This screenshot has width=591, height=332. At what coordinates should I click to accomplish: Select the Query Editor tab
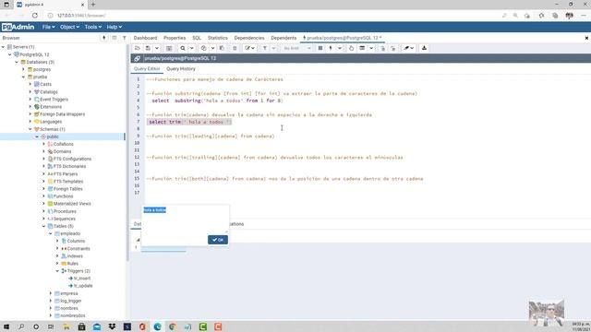coord(147,69)
